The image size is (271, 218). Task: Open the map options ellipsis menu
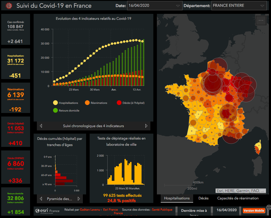pyautogui.click(x=261, y=20)
